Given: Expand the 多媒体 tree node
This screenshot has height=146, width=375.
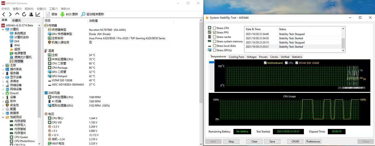Looking at the screenshot, I should click(x=3, y=81).
